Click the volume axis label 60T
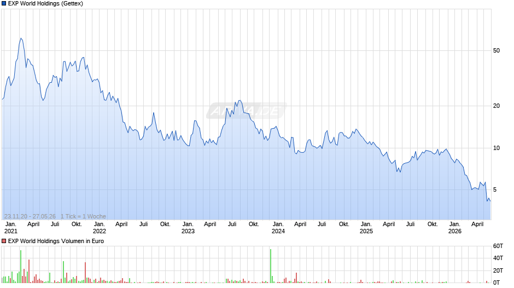 [498, 246]
